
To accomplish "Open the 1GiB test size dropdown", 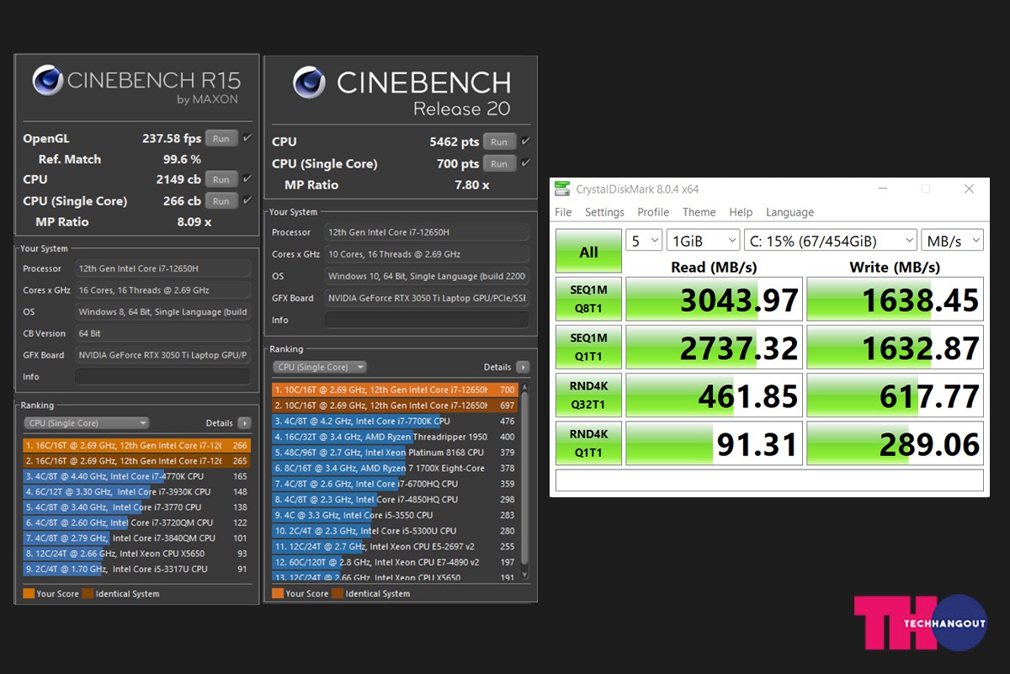I will click(x=703, y=241).
